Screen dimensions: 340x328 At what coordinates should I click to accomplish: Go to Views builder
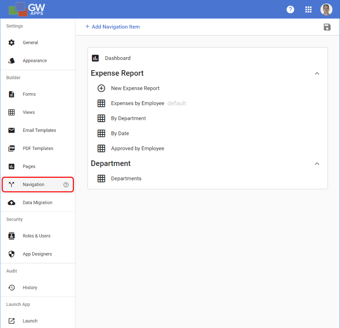pos(38,112)
